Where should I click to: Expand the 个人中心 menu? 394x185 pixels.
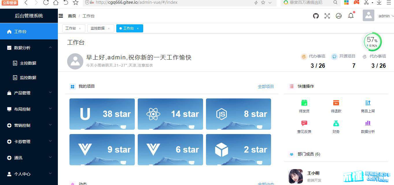click(29, 174)
